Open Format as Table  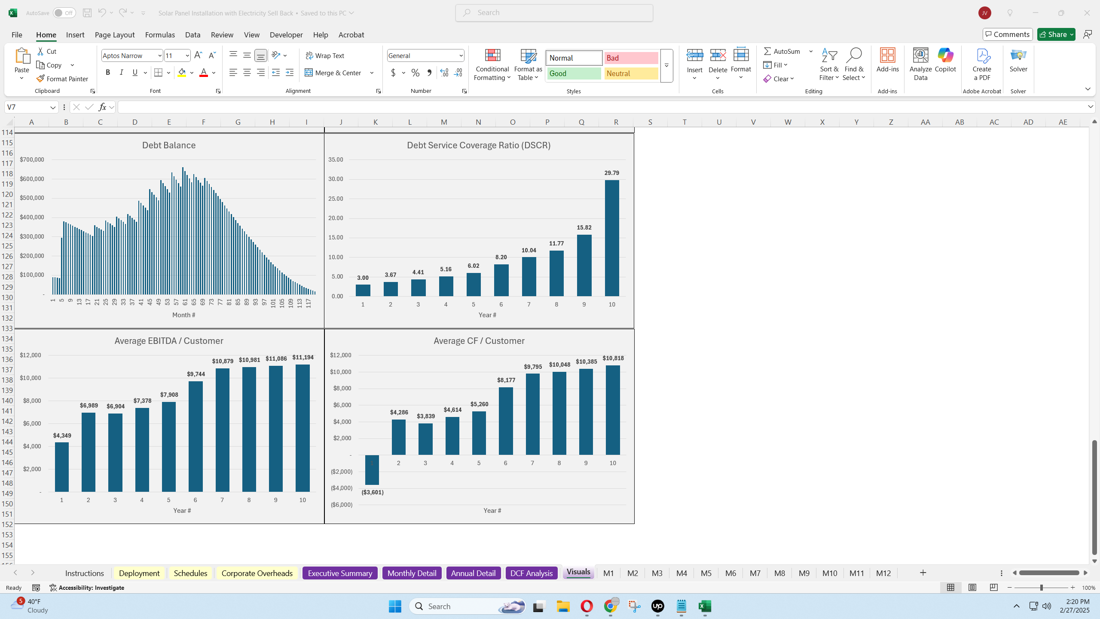tap(528, 64)
